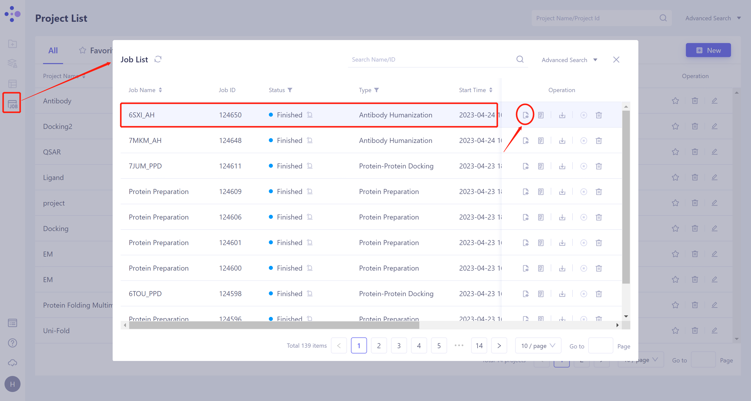Image resolution: width=751 pixels, height=401 pixels.
Task: Toggle notification bell for 6SXI_AH
Action: coord(310,115)
